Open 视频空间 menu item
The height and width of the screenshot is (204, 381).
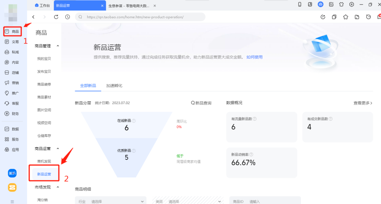[x=44, y=123]
